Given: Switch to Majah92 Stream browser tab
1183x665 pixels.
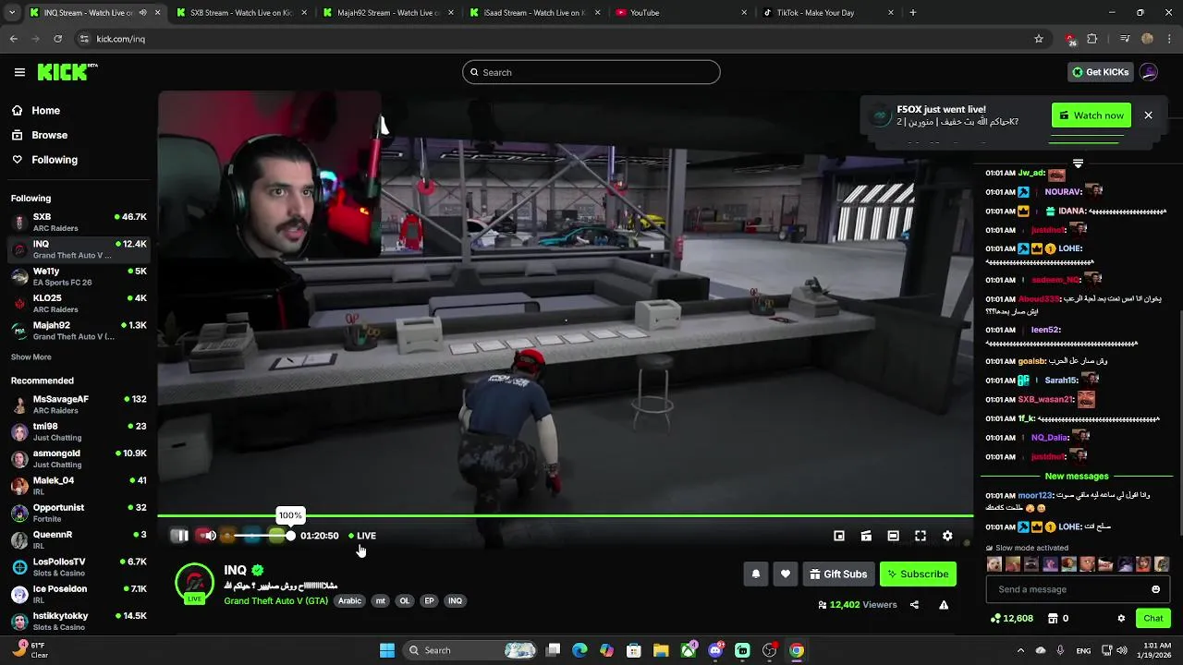Looking at the screenshot, I should point(388,13).
